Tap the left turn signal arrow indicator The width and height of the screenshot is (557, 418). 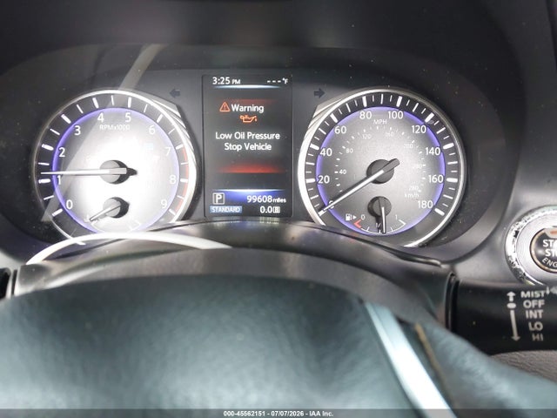pos(175,93)
